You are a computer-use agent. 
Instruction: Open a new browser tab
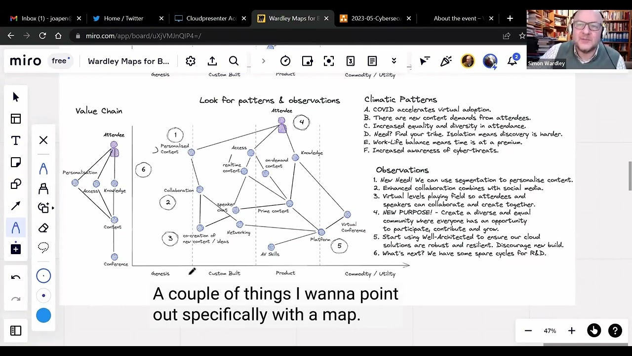[x=510, y=18]
